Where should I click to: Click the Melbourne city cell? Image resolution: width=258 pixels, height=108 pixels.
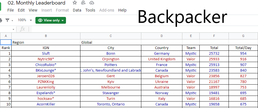point(111,87)
